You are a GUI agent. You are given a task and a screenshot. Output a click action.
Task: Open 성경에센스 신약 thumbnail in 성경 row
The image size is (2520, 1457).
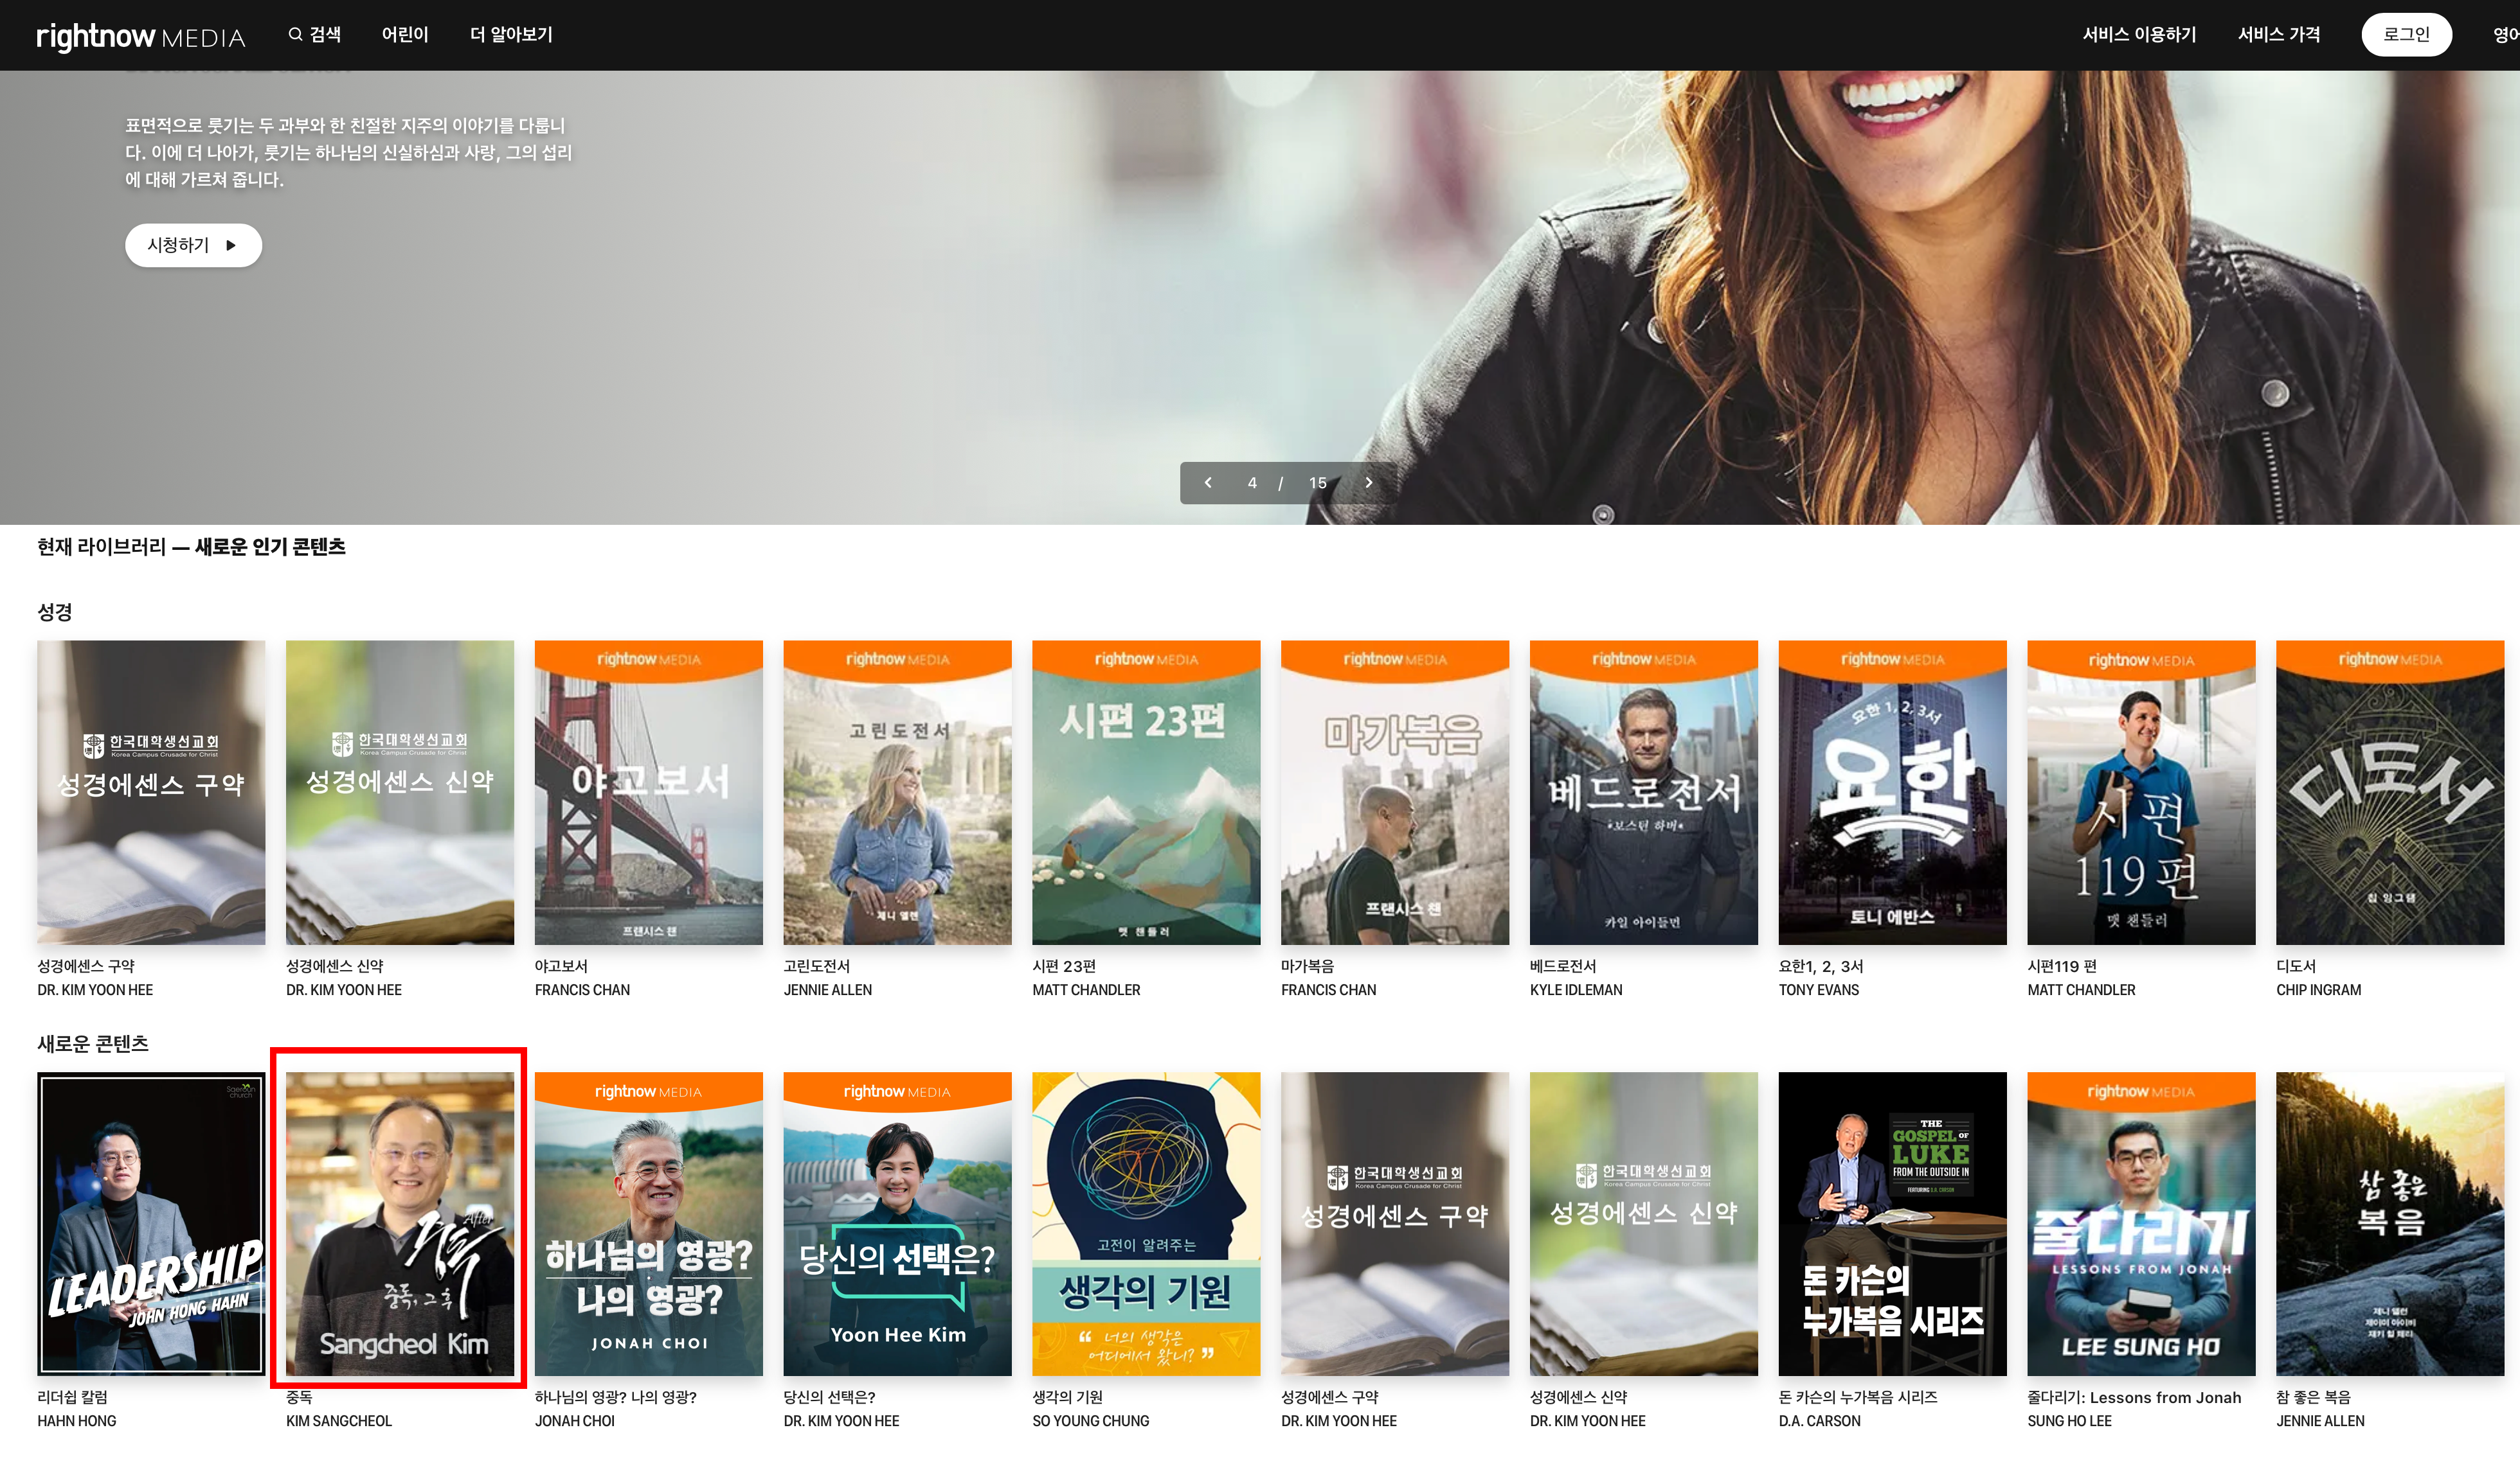400,793
